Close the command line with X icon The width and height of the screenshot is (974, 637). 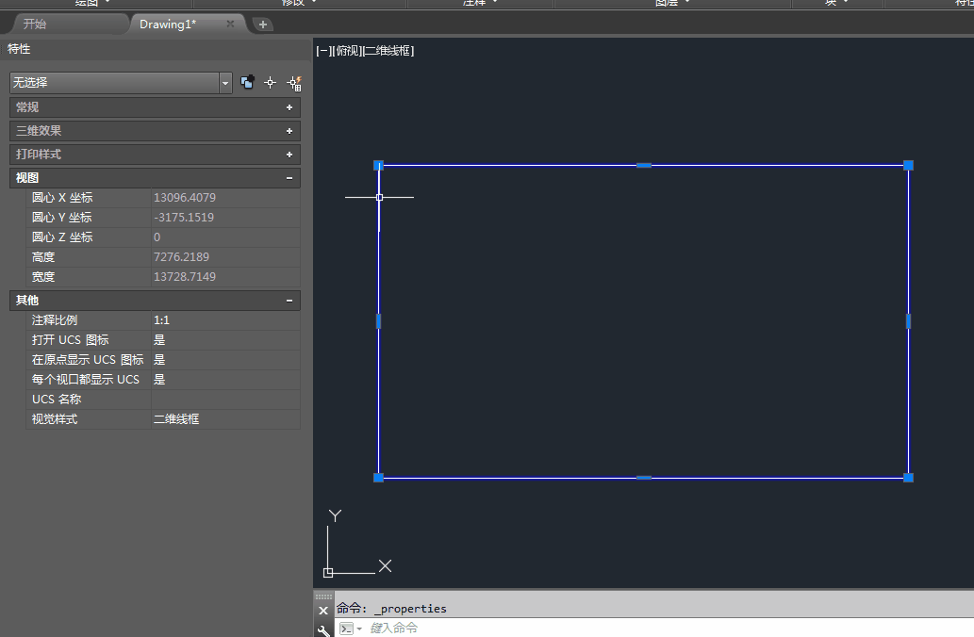point(323,611)
